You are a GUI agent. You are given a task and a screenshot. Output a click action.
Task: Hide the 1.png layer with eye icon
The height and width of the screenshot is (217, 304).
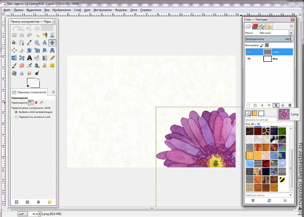249,52
